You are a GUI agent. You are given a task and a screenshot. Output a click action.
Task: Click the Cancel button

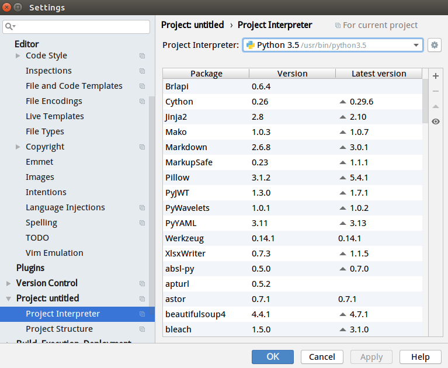point(322,357)
